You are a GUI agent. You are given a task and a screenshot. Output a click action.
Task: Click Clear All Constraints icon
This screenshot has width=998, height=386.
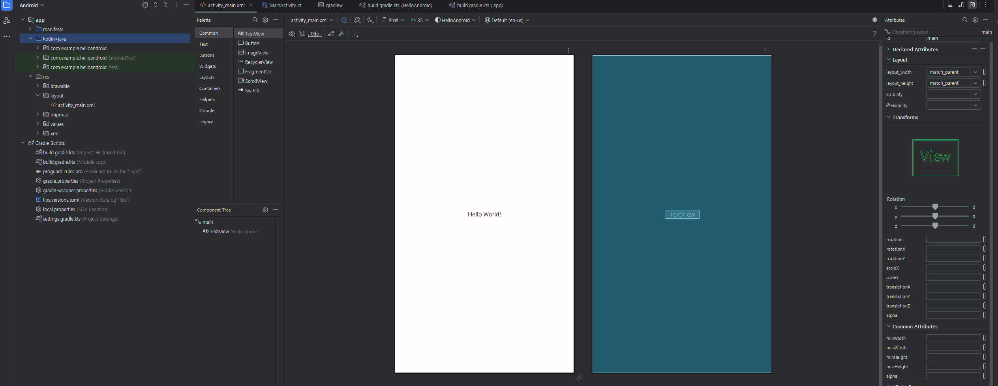click(x=331, y=34)
